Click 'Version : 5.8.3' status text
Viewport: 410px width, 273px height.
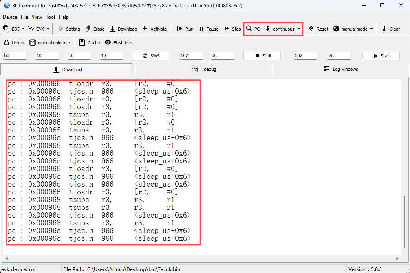click(365, 269)
